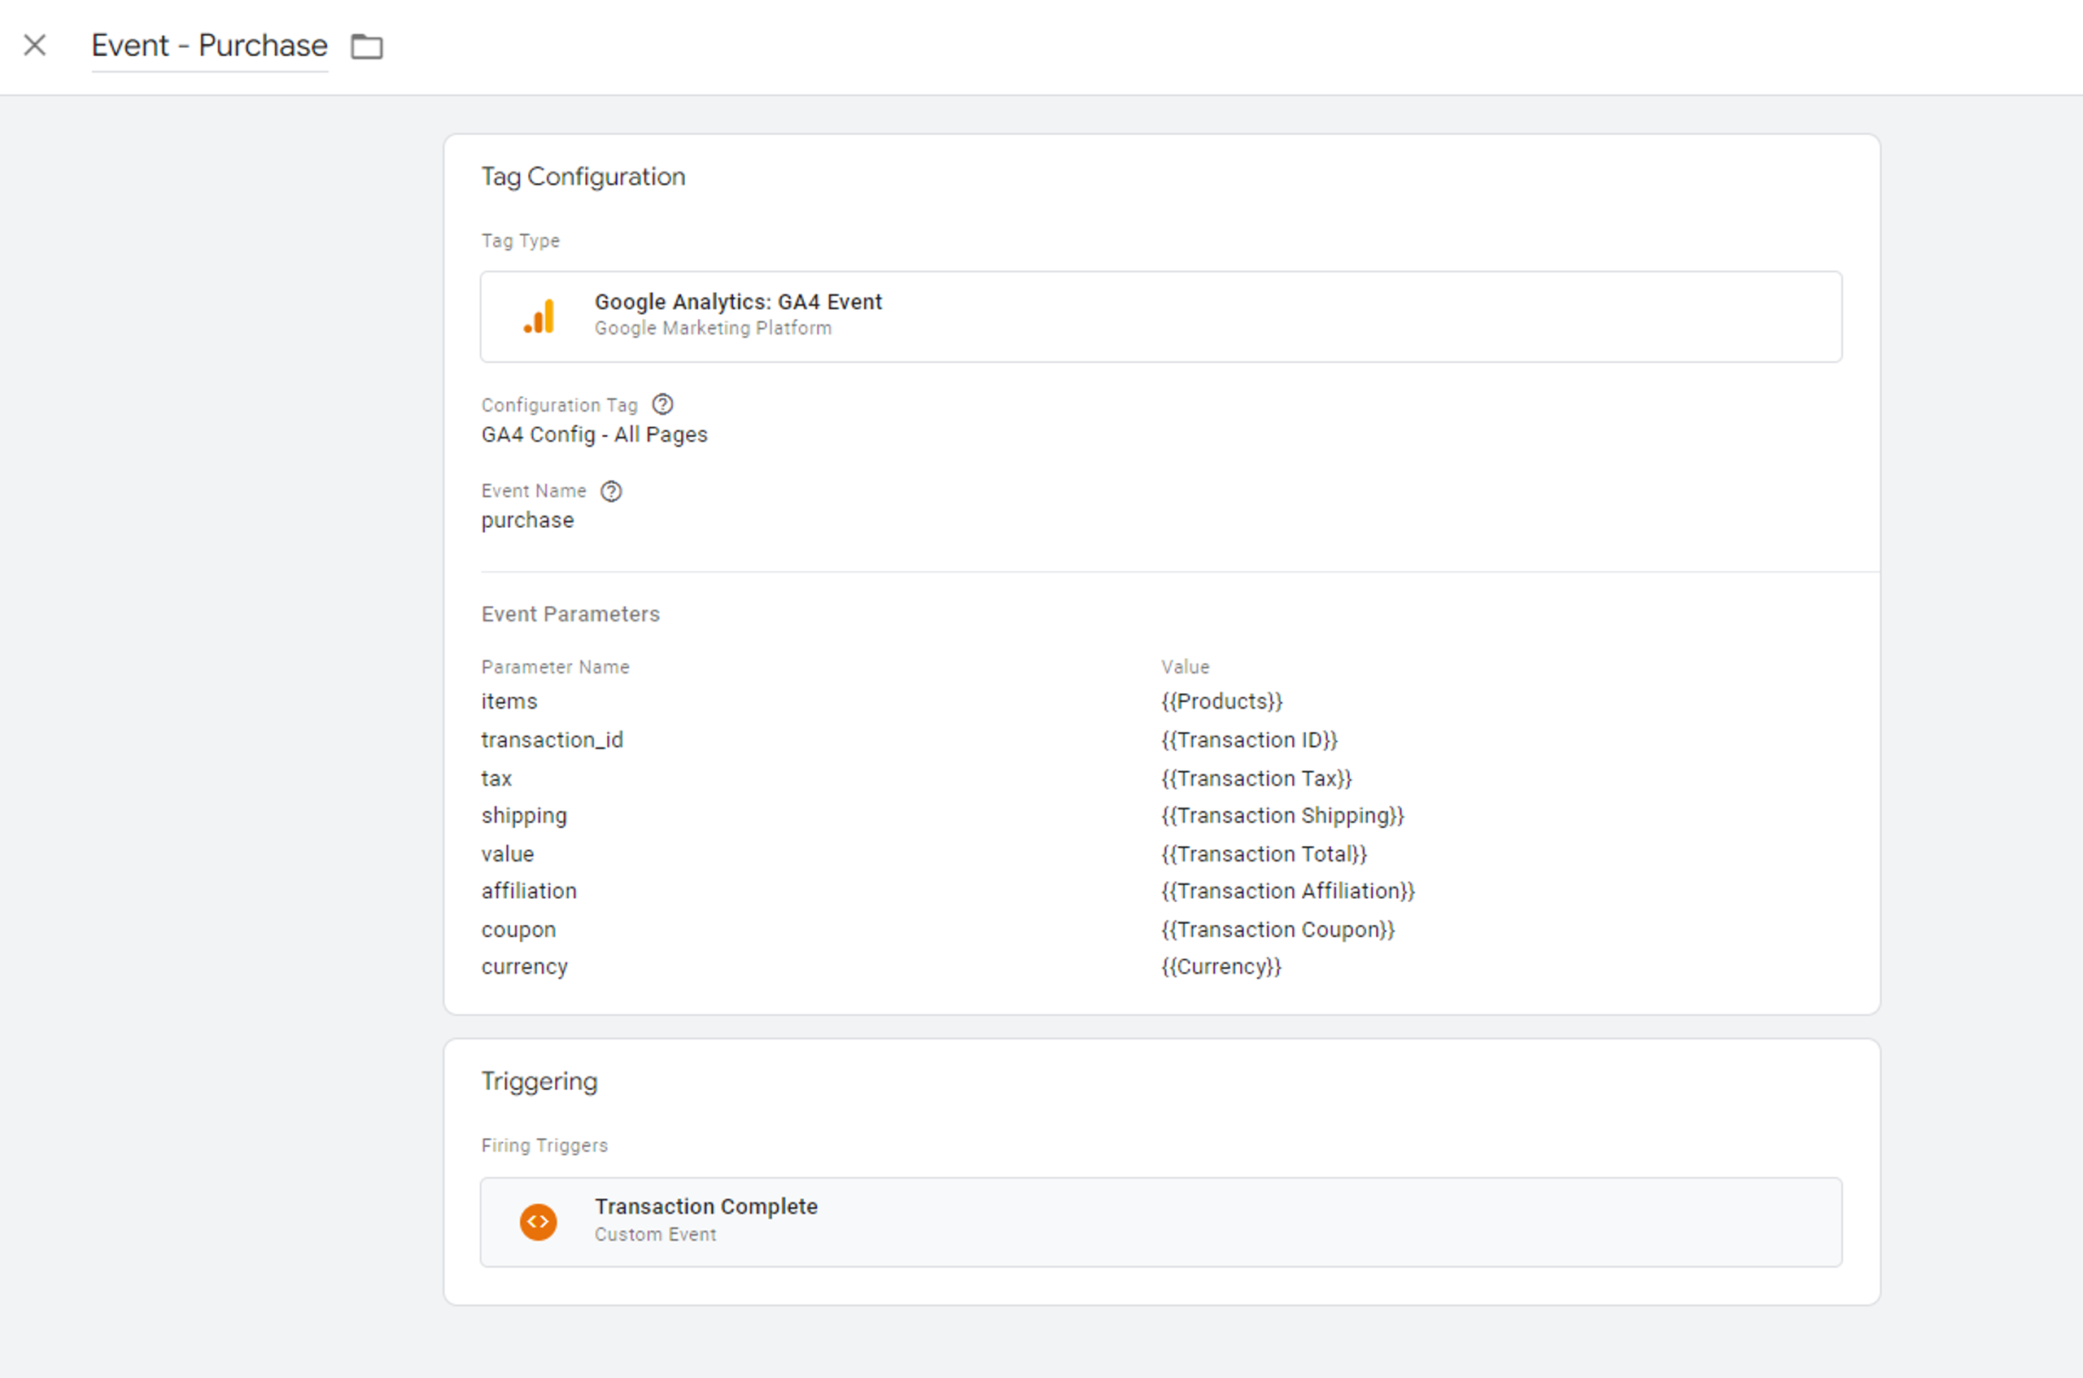
Task: Select the Google Analytics: GA4 Event tag type
Action: pos(737,303)
